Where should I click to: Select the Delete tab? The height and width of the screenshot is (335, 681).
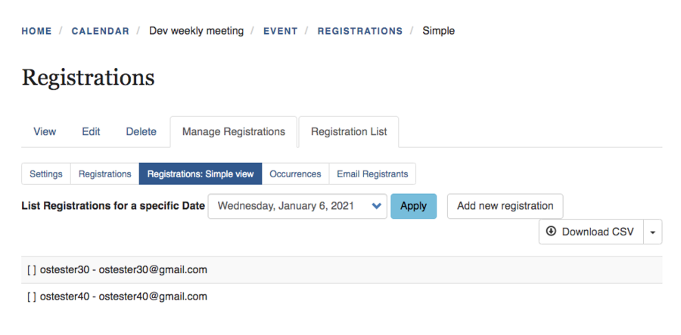141,131
